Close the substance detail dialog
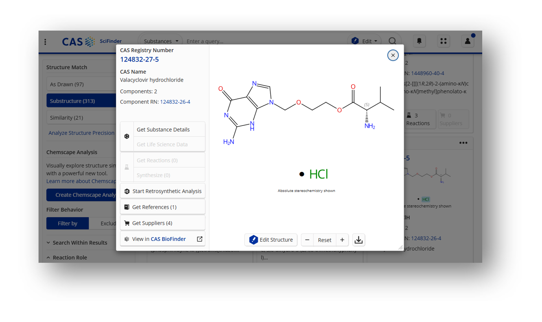 393,55
